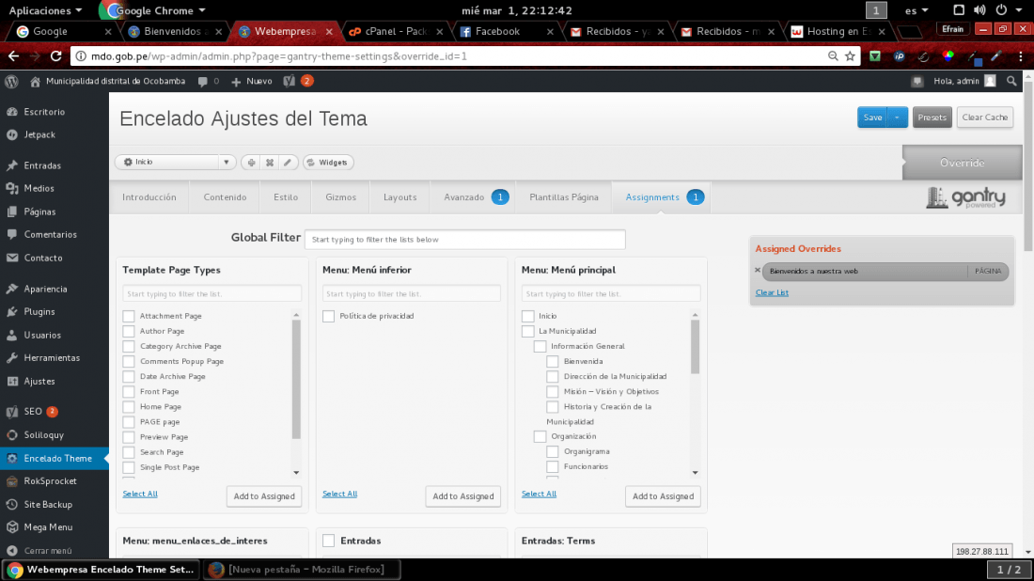Tick the Front Page checkbox

[129, 392]
